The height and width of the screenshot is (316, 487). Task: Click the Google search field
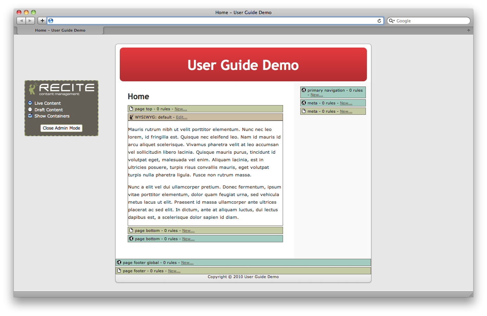[x=429, y=21]
